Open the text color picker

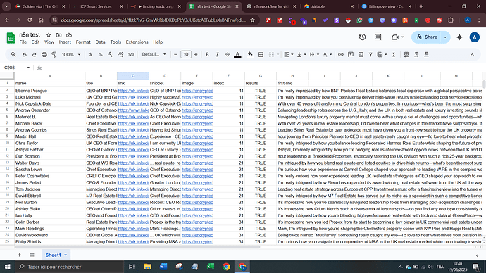pos(237,54)
